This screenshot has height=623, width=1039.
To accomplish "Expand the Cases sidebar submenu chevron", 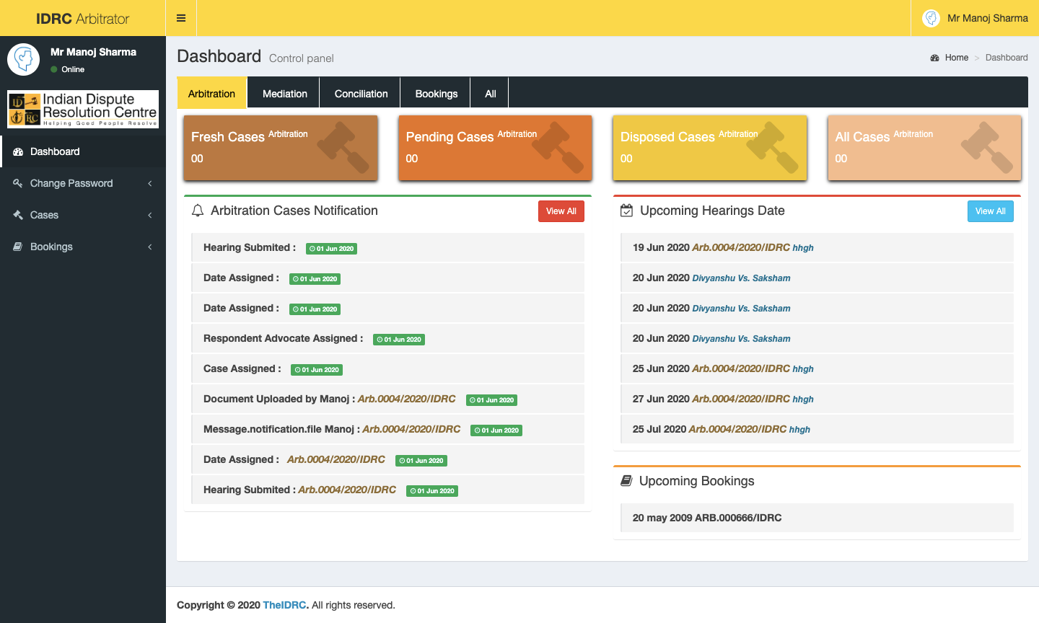I will tap(150, 215).
